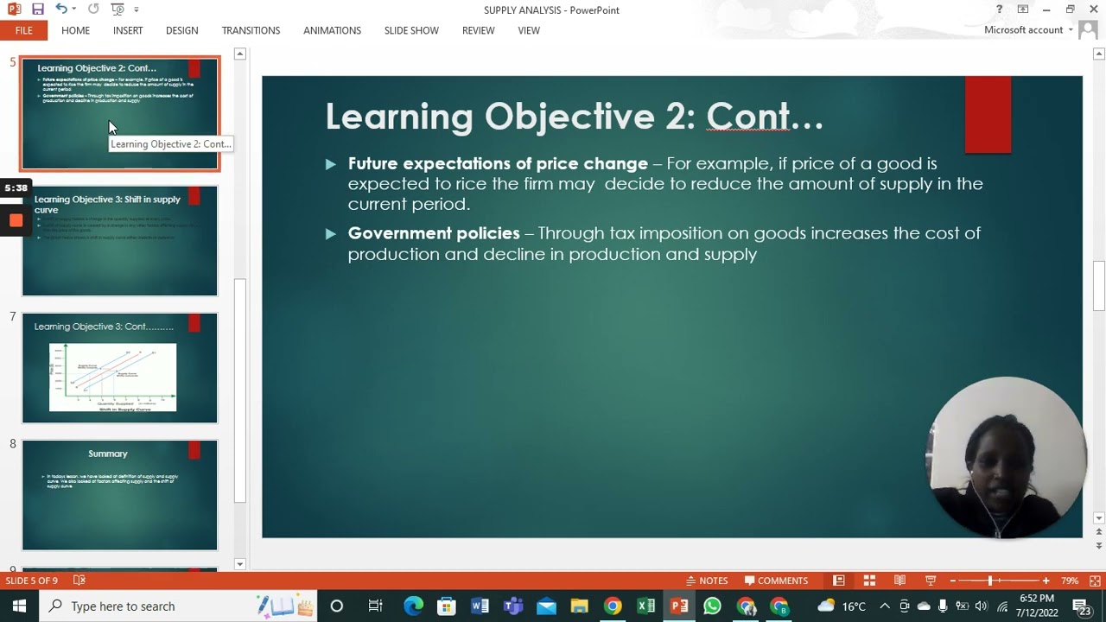
Task: Open the REVIEW ribbon tab
Action: 478,30
